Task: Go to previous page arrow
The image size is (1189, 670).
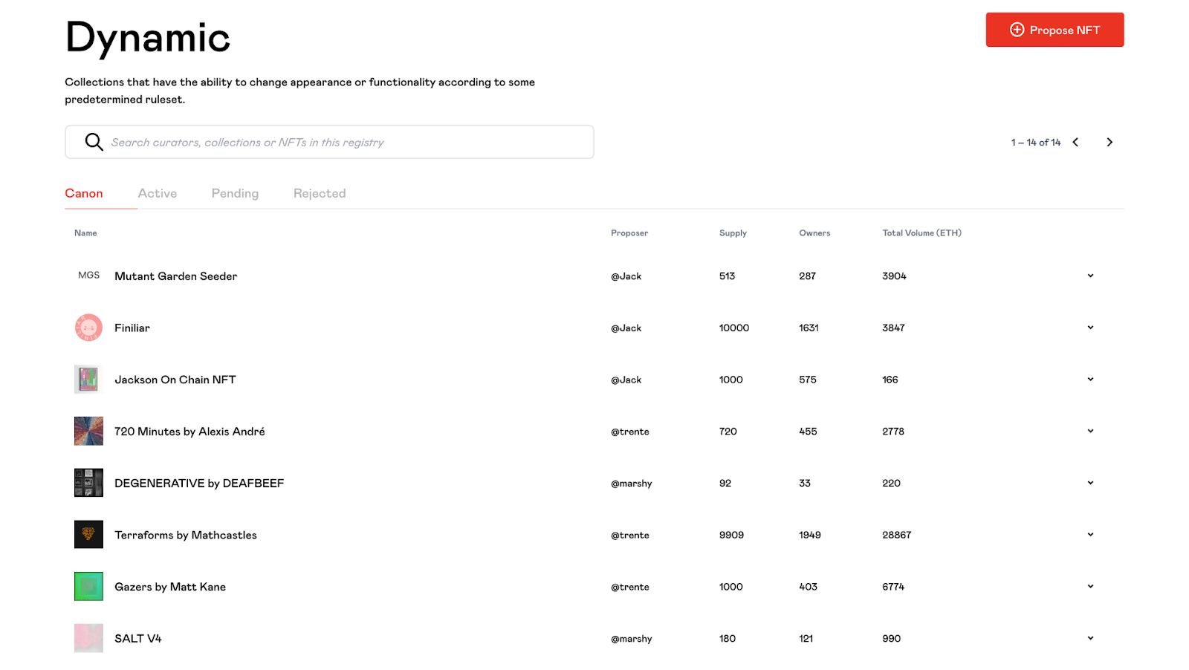Action: (x=1075, y=142)
